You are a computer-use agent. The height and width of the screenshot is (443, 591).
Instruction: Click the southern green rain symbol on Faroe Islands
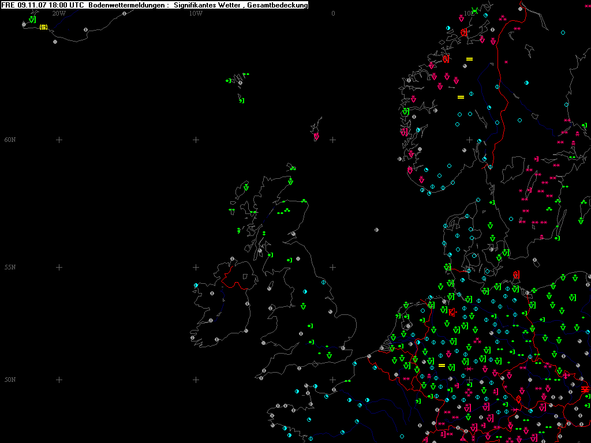pos(241,101)
